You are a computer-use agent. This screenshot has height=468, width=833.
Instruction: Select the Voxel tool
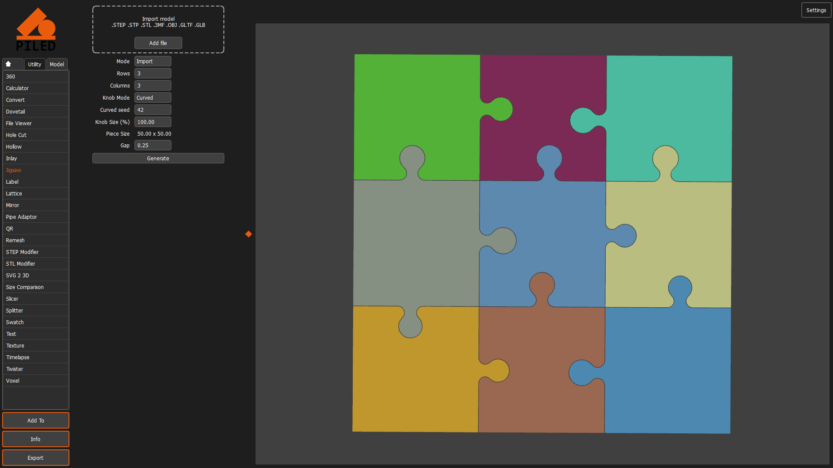tap(36, 381)
